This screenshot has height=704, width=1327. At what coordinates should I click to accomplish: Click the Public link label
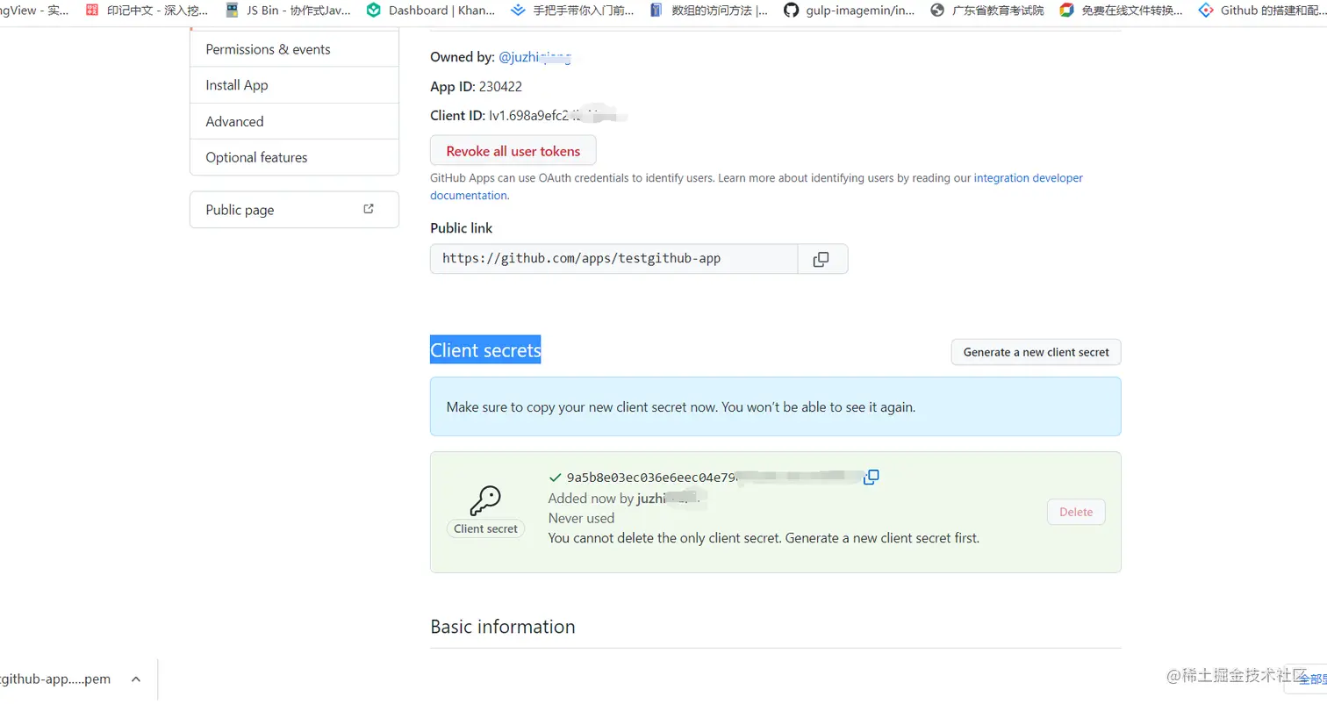[x=462, y=228]
